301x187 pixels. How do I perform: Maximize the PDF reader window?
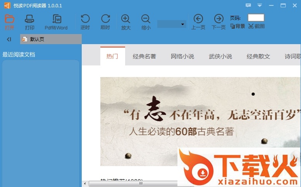point(283,5)
